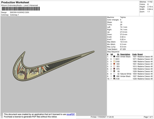The height and width of the screenshot is (119, 154).
Task: Click the pale pink swatch for code 1013
Action: (114, 66)
